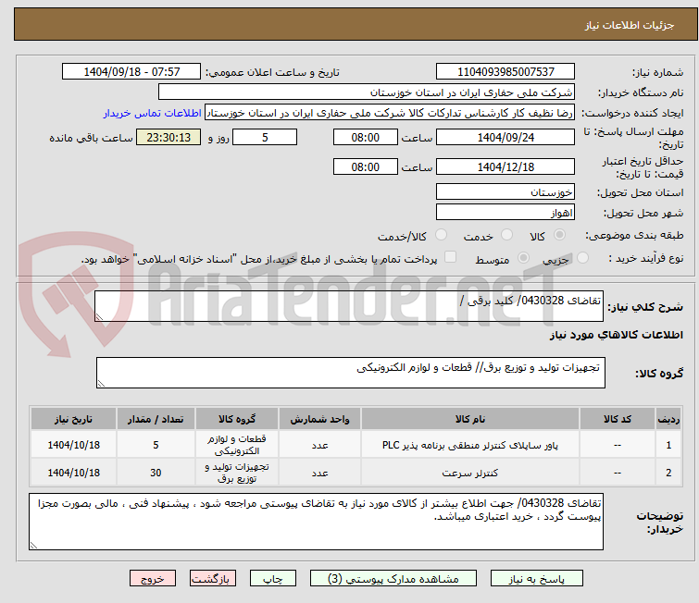The height and width of the screenshot is (603, 699).
Task: Select the کالا radio button
Action: pos(560,235)
